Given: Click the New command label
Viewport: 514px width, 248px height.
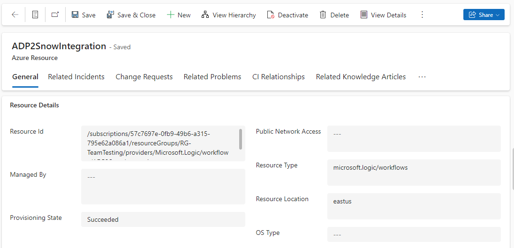Looking at the screenshot, I should [184, 15].
